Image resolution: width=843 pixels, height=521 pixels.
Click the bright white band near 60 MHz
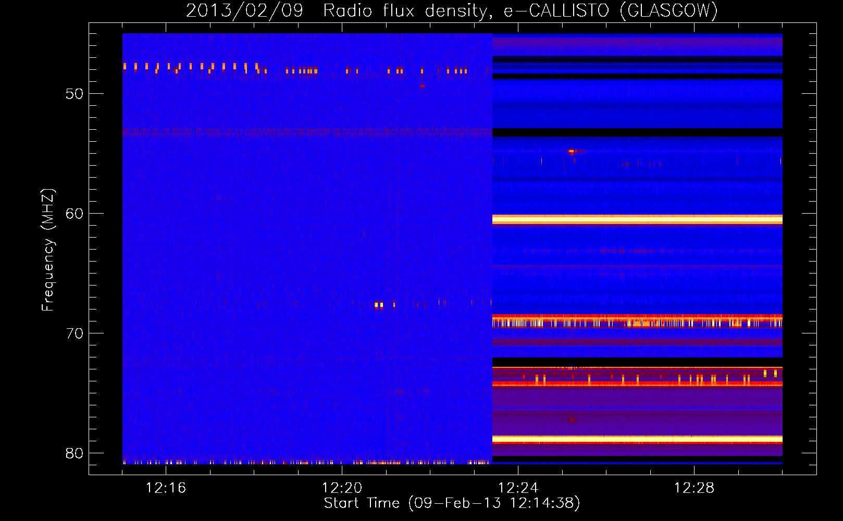tap(637, 220)
